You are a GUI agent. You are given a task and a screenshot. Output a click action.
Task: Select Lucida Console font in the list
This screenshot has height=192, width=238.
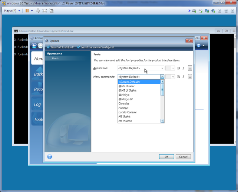(139, 112)
